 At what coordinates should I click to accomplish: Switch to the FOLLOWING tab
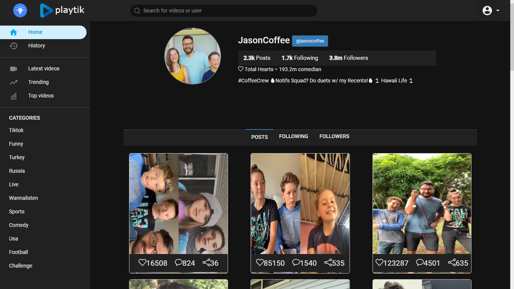pyautogui.click(x=293, y=136)
